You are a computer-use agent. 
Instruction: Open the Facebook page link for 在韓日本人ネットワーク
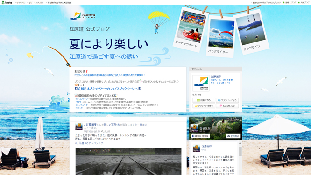108,89
